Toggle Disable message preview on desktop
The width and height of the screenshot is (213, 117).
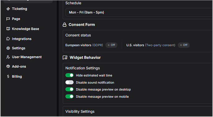point(69,89)
